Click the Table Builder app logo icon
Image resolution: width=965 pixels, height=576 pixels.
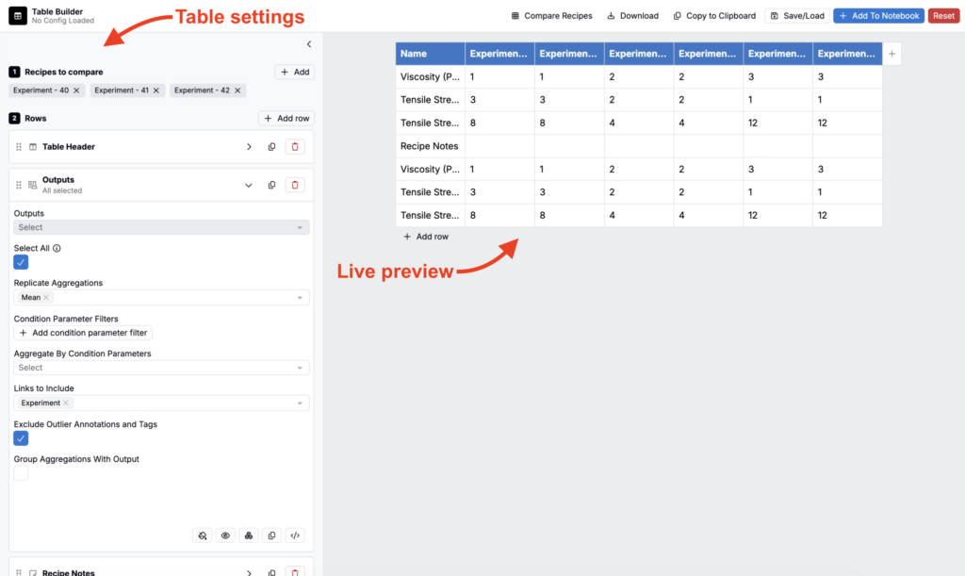17,15
